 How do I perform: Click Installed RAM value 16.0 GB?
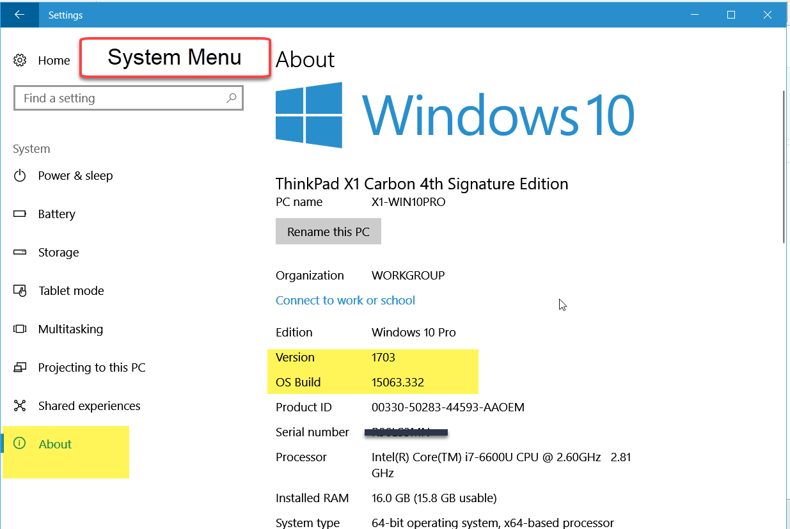tap(434, 498)
